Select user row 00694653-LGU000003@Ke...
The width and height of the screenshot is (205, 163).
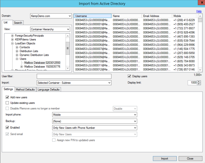[x=136, y=33]
